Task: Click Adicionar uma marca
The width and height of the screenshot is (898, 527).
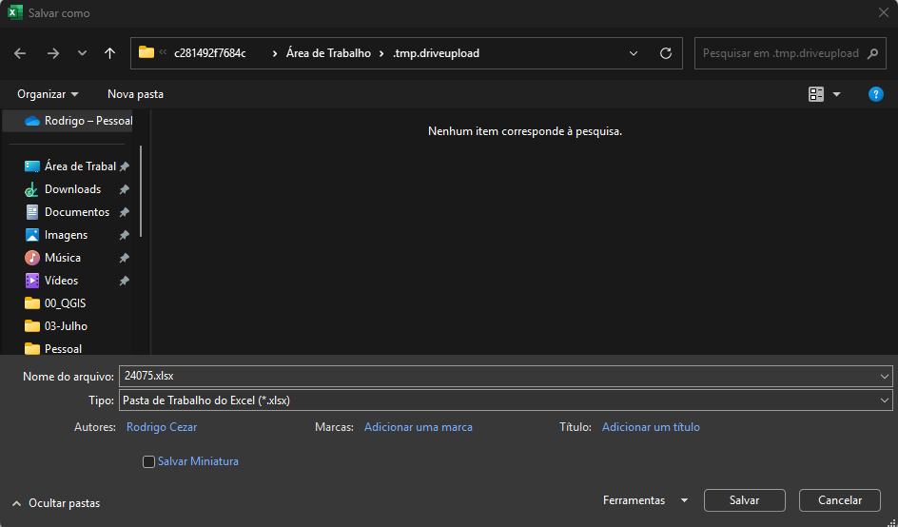Action: click(418, 427)
